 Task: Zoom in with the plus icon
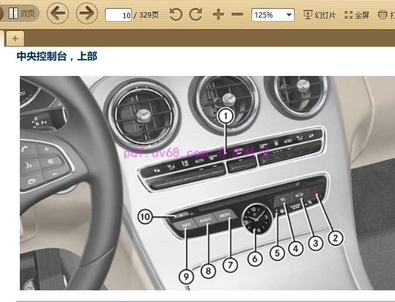[x=218, y=15]
